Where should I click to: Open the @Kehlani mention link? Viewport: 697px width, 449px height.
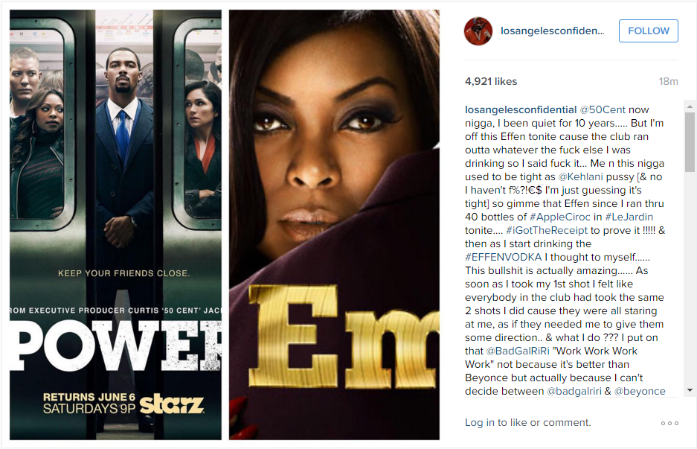click(580, 176)
